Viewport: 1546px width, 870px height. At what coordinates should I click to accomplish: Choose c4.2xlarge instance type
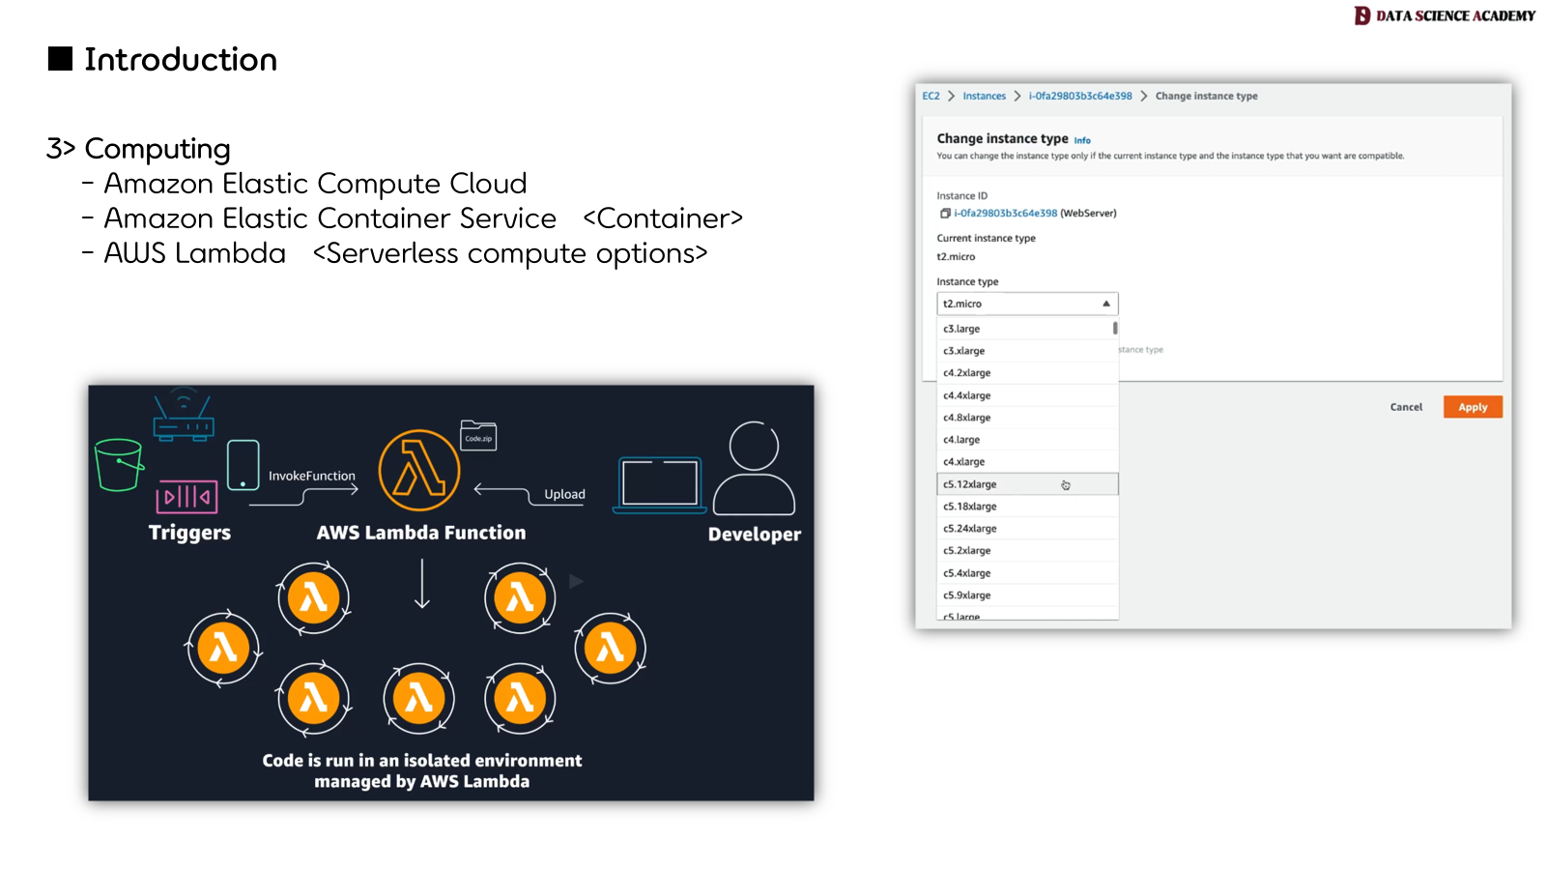click(1027, 373)
